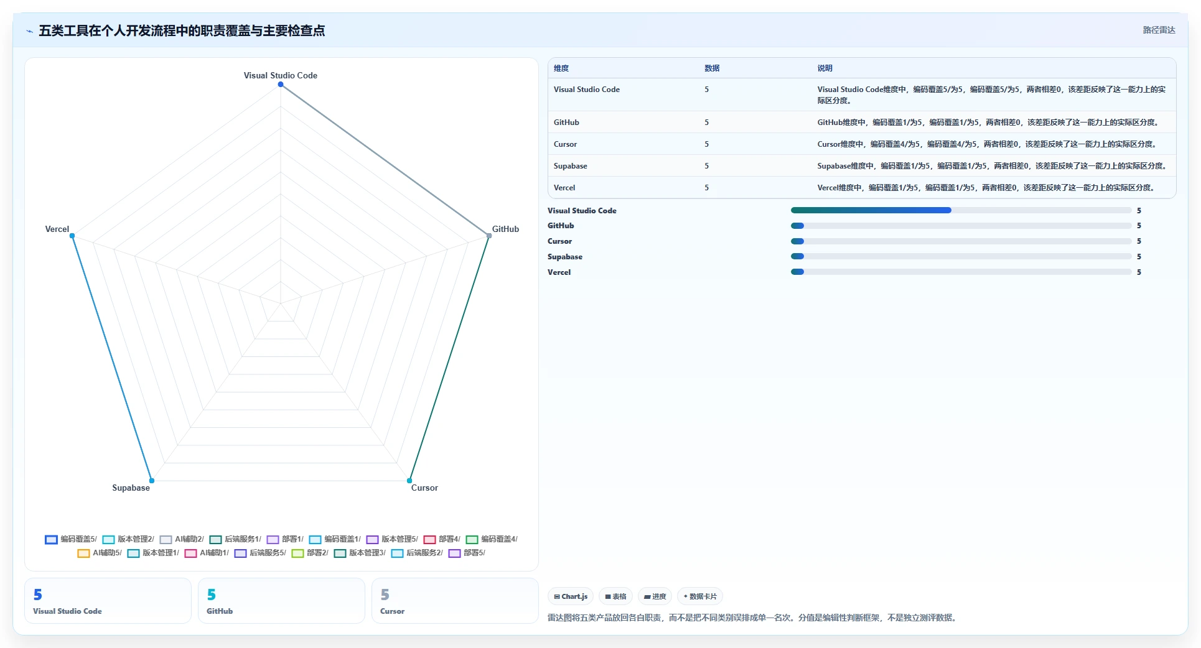
Task: Select the GitHub cell in the table
Action: 566,123
